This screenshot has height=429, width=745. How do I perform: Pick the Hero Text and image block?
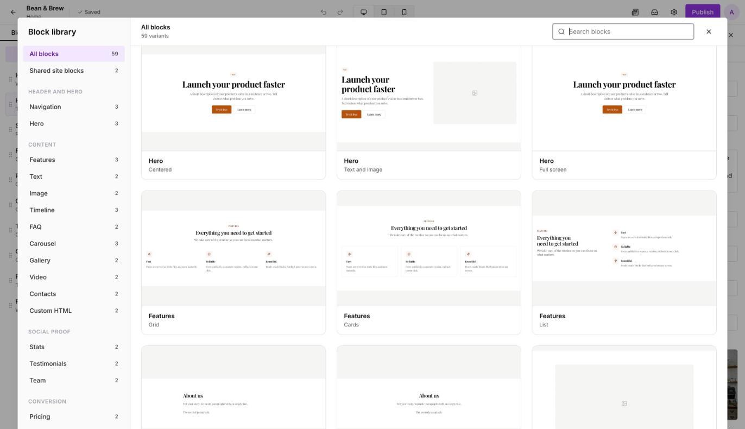pyautogui.click(x=429, y=112)
